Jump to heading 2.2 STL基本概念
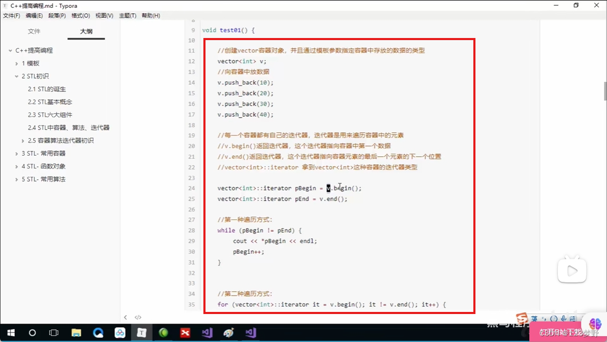The width and height of the screenshot is (607, 342). coord(50,102)
